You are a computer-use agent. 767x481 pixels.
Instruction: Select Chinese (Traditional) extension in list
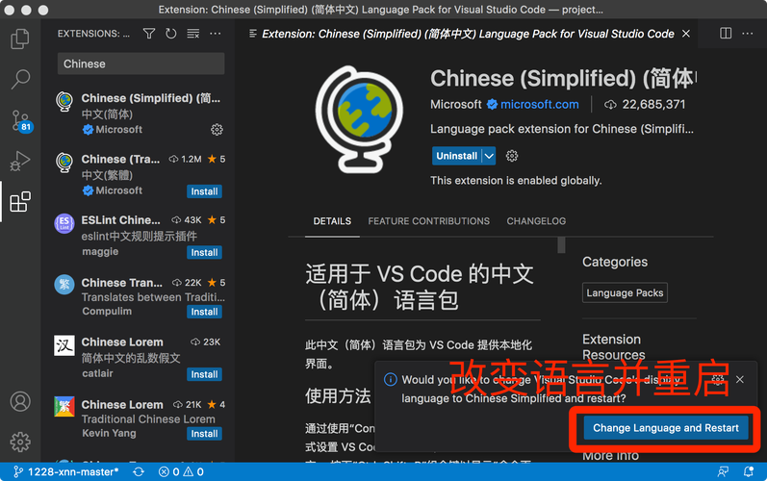pyautogui.click(x=138, y=174)
